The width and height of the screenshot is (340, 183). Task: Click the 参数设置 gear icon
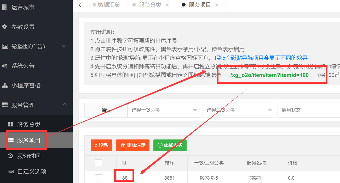(4, 27)
